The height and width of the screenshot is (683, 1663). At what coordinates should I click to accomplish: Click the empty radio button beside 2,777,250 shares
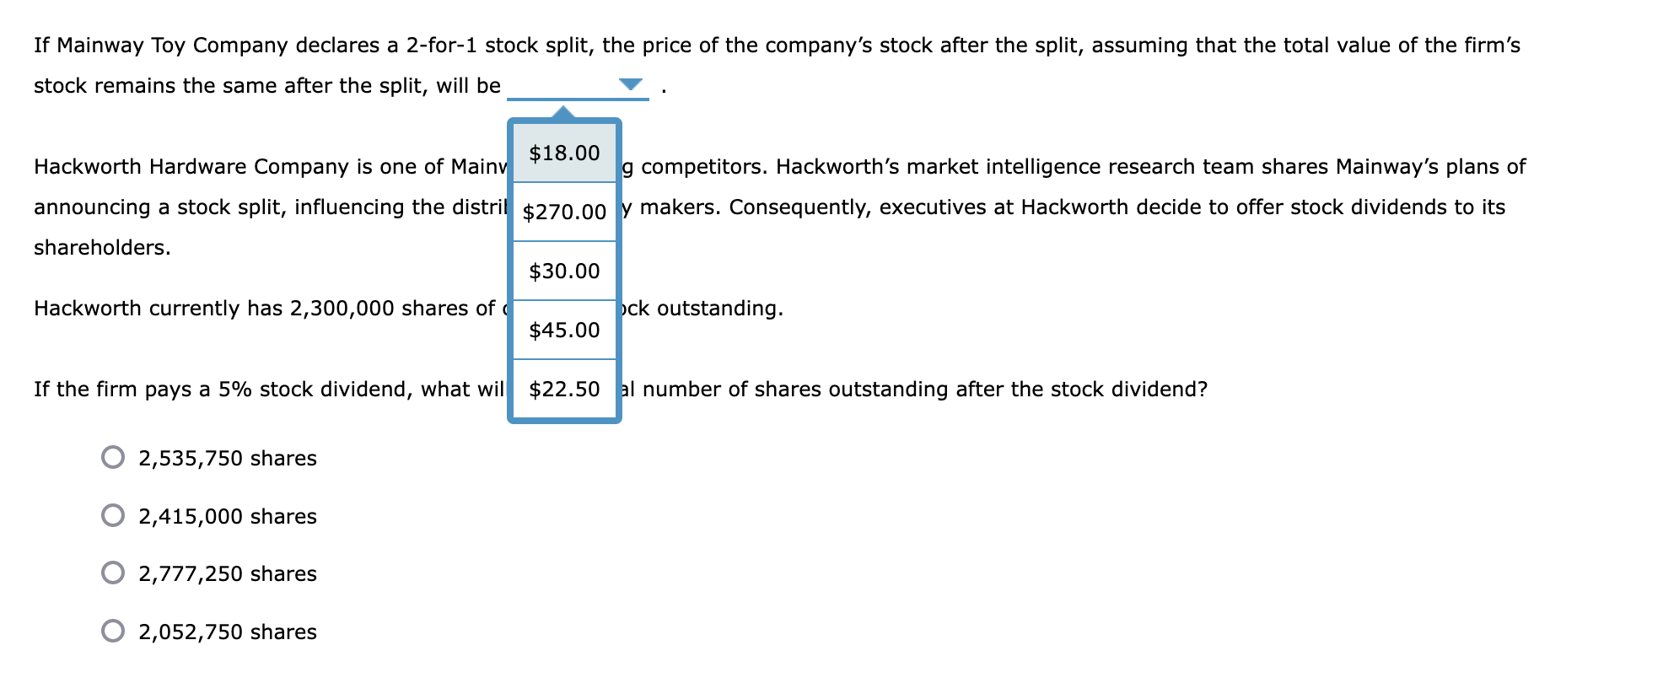tap(113, 573)
